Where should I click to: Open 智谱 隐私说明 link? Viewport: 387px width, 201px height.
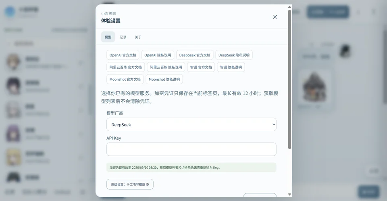click(231, 67)
